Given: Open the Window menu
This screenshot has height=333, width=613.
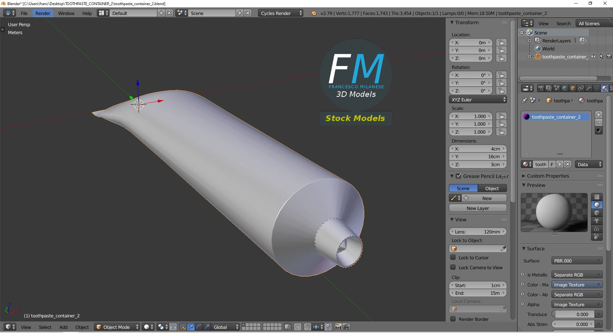Looking at the screenshot, I should (66, 13).
